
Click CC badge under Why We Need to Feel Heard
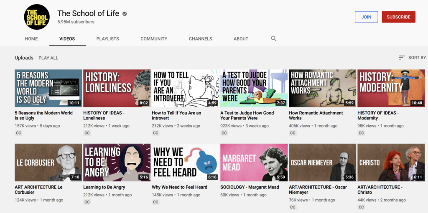155,202
